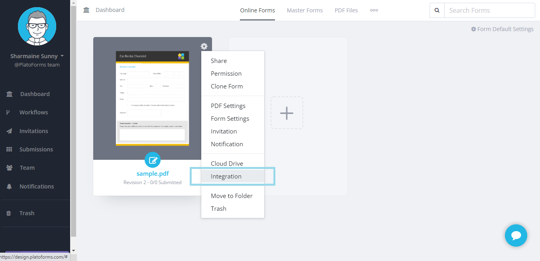The height and width of the screenshot is (261, 540).
Task: Select Integration from the context menu
Action: (x=226, y=177)
